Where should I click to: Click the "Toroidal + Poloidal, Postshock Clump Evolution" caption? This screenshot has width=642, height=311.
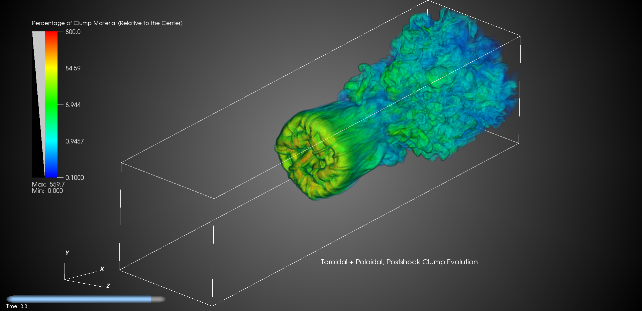(x=399, y=262)
